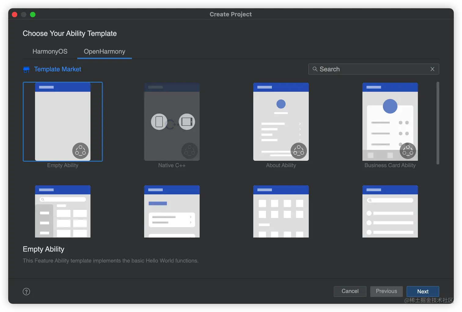
Task: Click the badge icon on Business Card Ability
Action: point(408,151)
